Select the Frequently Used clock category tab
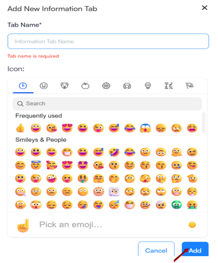Image resolution: width=218 pixels, height=263 pixels. click(23, 86)
